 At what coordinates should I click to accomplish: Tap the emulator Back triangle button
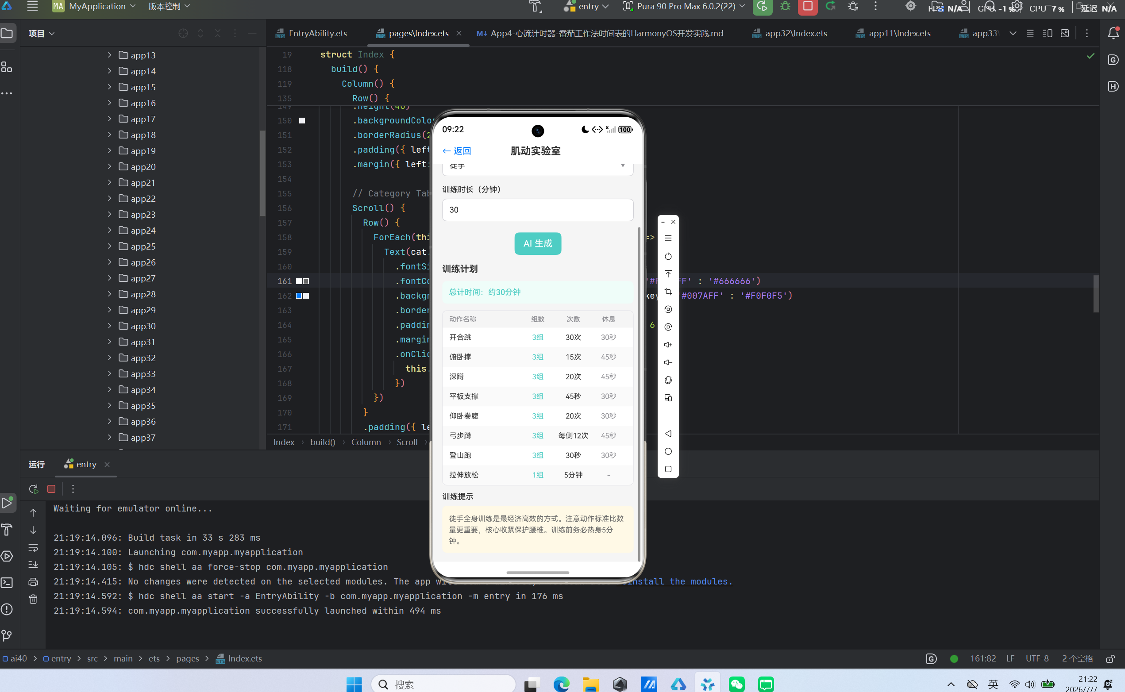[668, 434]
